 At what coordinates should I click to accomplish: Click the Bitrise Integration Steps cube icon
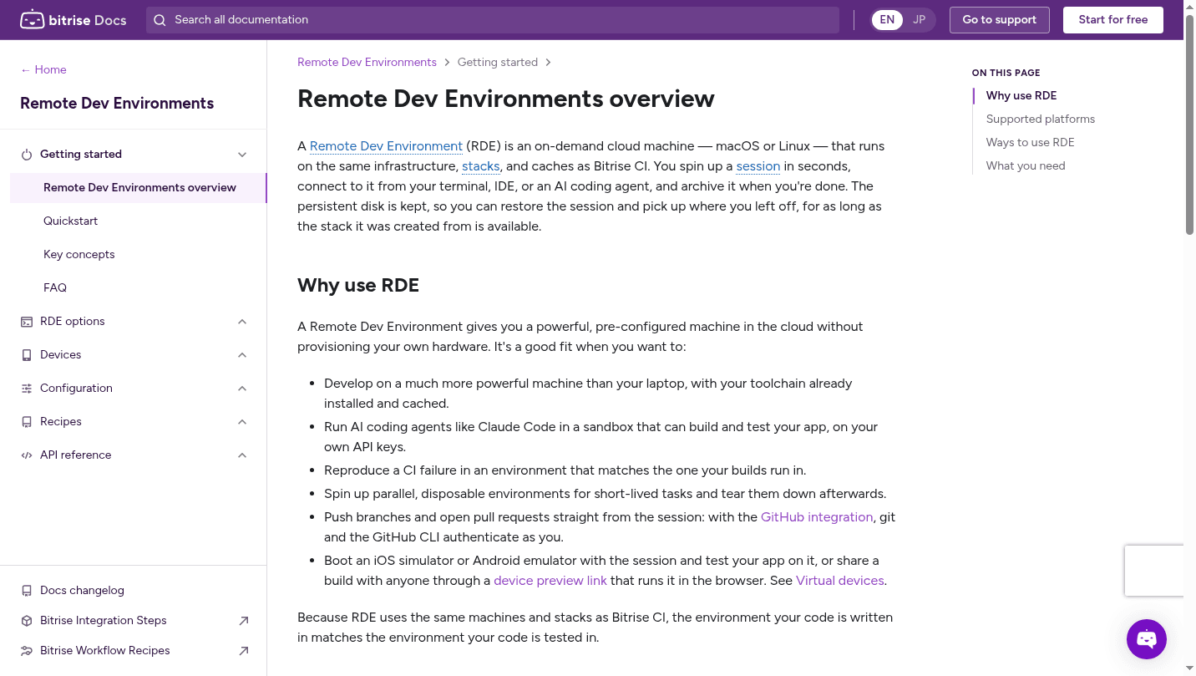pyautogui.click(x=27, y=621)
